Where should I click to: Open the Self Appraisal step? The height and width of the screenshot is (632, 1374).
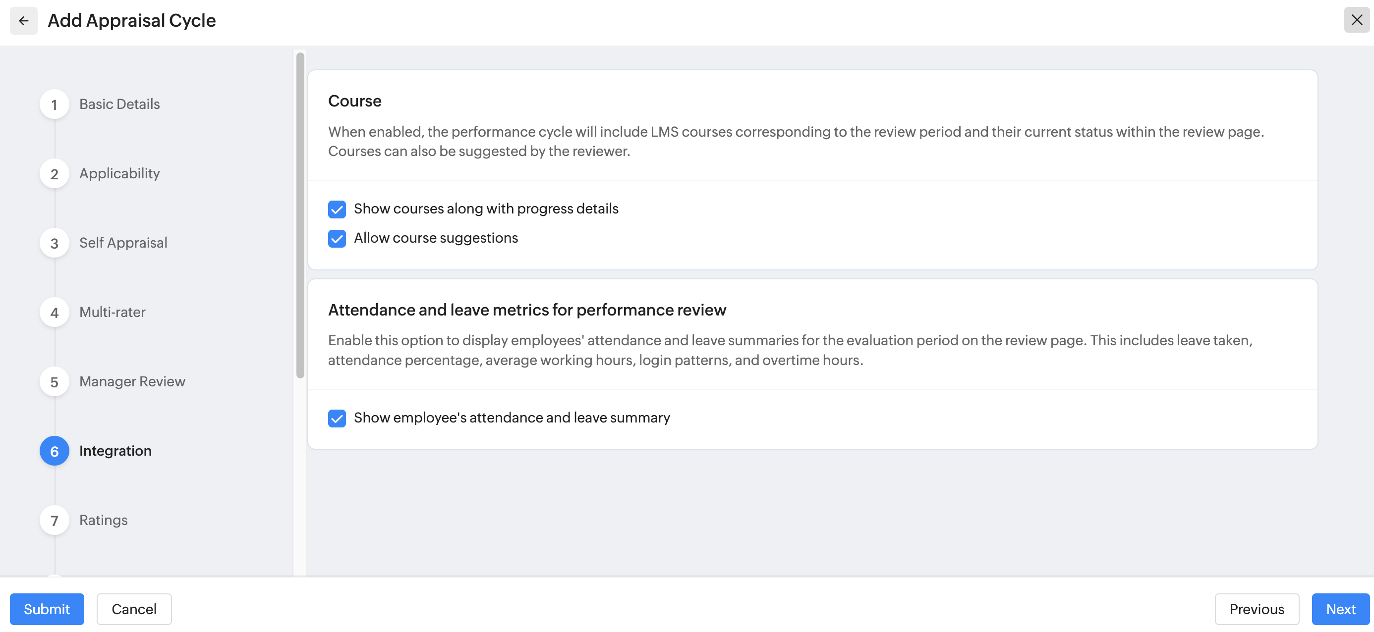pyautogui.click(x=123, y=243)
